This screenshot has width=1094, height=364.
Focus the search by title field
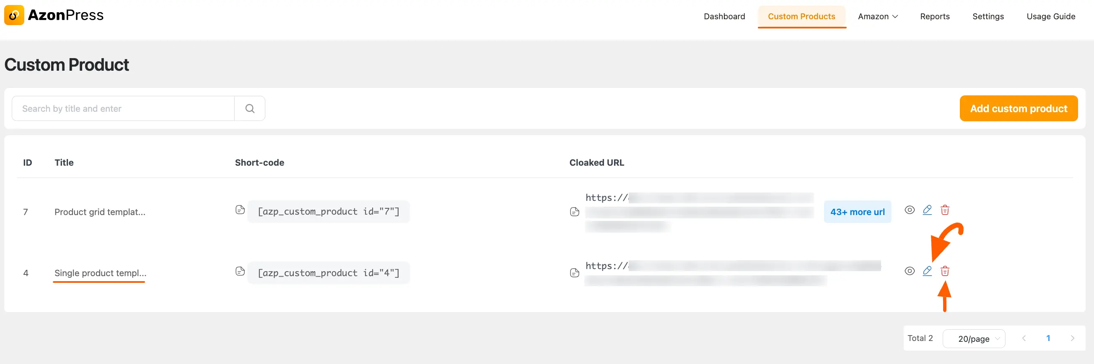123,109
